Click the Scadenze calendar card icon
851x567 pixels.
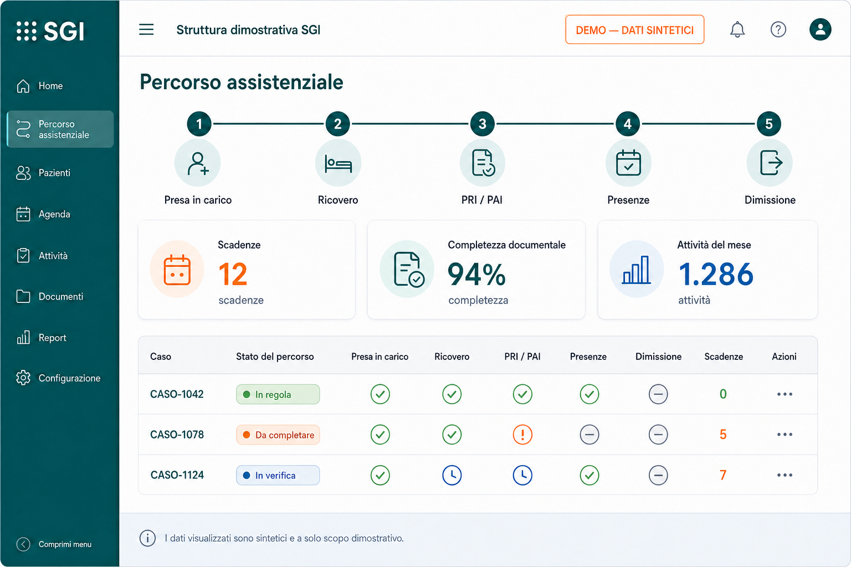click(177, 270)
